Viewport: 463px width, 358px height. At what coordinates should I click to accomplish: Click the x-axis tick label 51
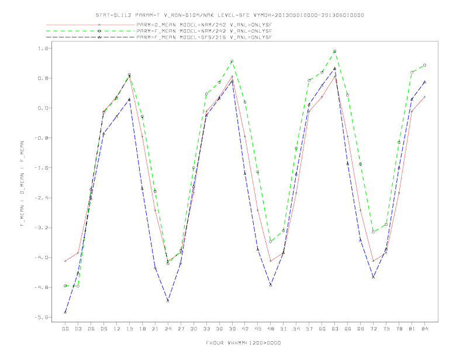[284, 329]
